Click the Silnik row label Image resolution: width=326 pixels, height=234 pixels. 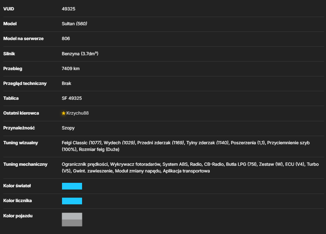pyautogui.click(x=9, y=54)
